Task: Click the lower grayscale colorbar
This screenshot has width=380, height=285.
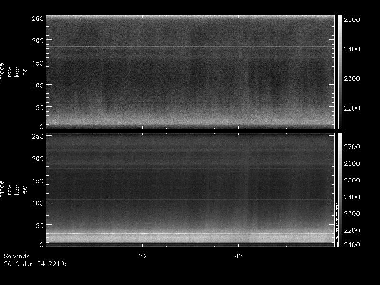Action: [x=340, y=190]
